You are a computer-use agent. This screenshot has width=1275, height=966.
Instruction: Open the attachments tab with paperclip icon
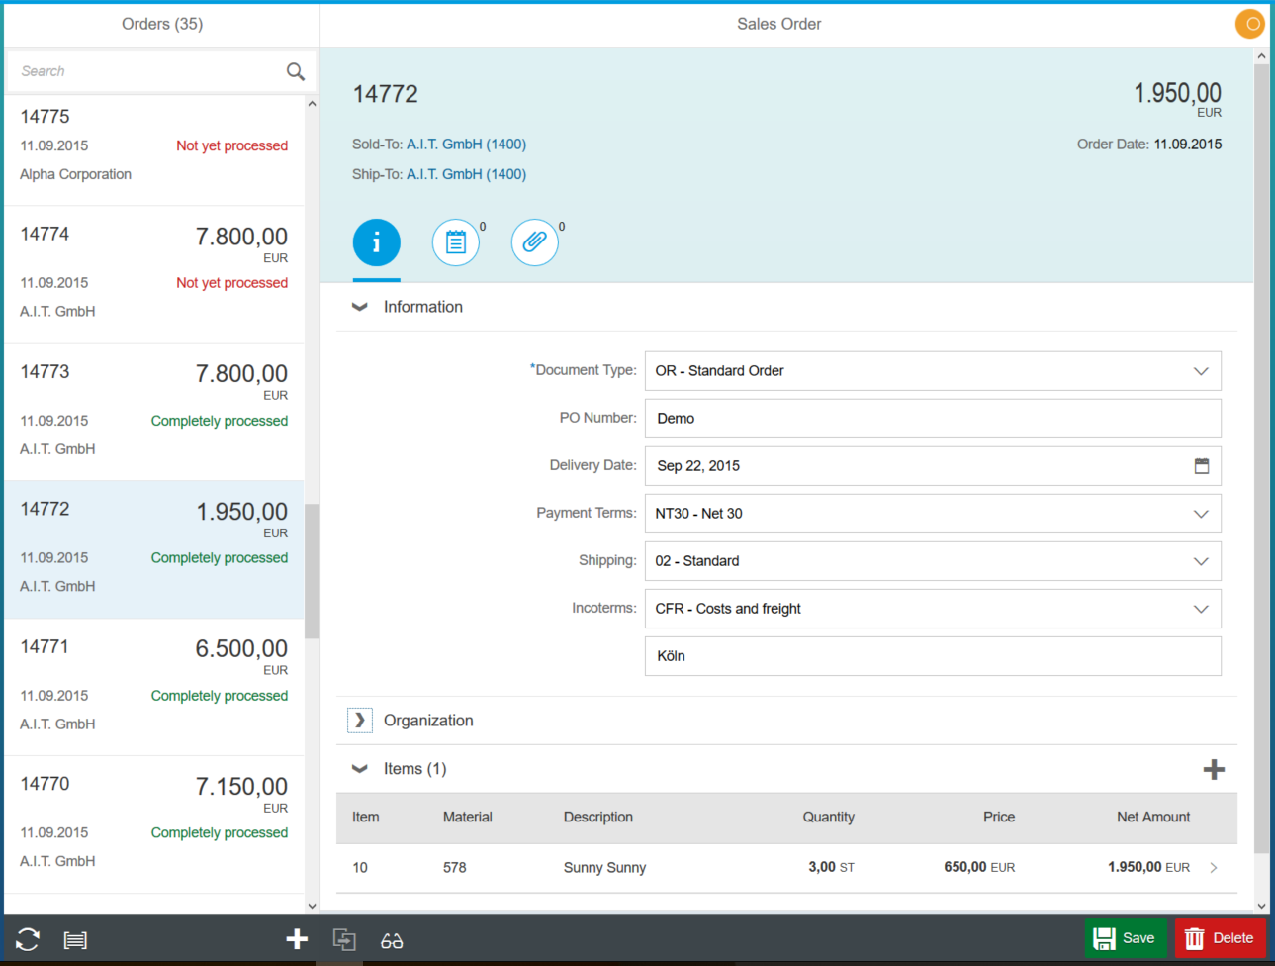[534, 241]
